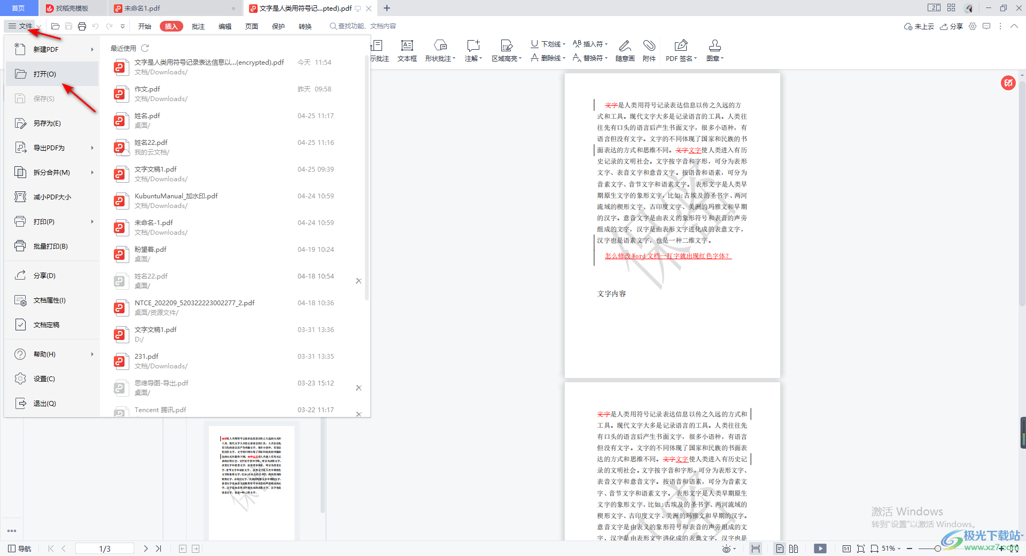This screenshot has height=556, width=1026.
Task: Expand the 拆分合并(M) submenu
Action: click(92, 172)
